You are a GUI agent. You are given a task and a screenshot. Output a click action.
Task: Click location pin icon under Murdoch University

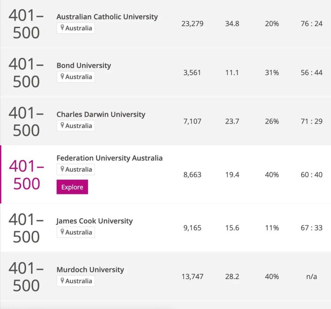click(x=62, y=281)
